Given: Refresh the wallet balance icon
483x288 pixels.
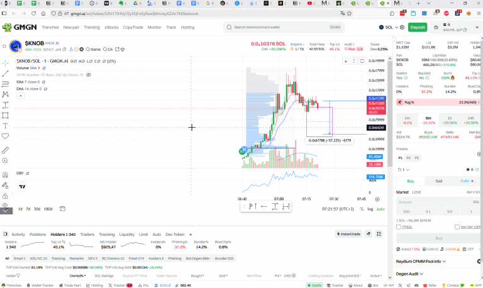Looking at the screenshot, I should [x=477, y=170].
